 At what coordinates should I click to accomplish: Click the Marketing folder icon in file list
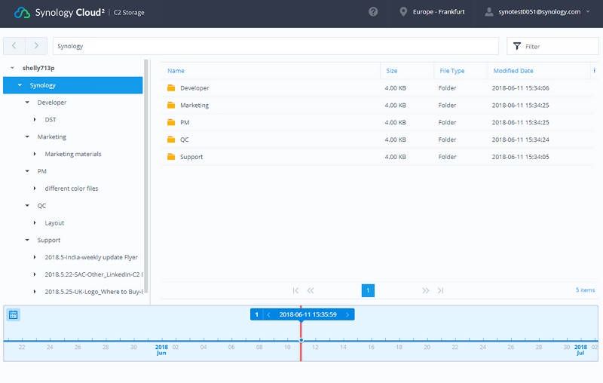click(x=171, y=105)
